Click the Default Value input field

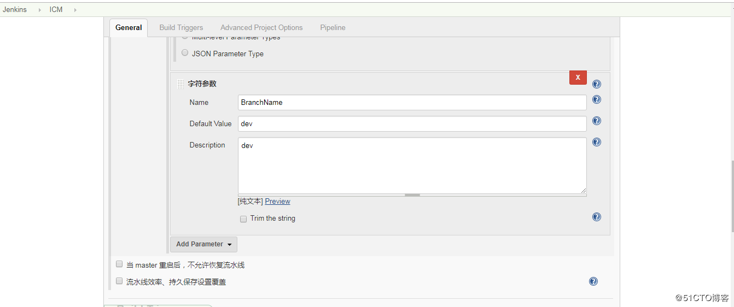(412, 123)
